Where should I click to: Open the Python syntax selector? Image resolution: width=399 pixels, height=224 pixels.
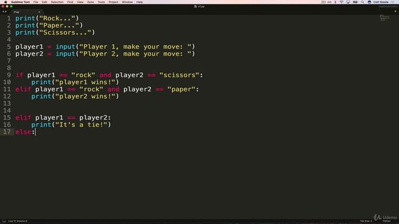point(387,222)
